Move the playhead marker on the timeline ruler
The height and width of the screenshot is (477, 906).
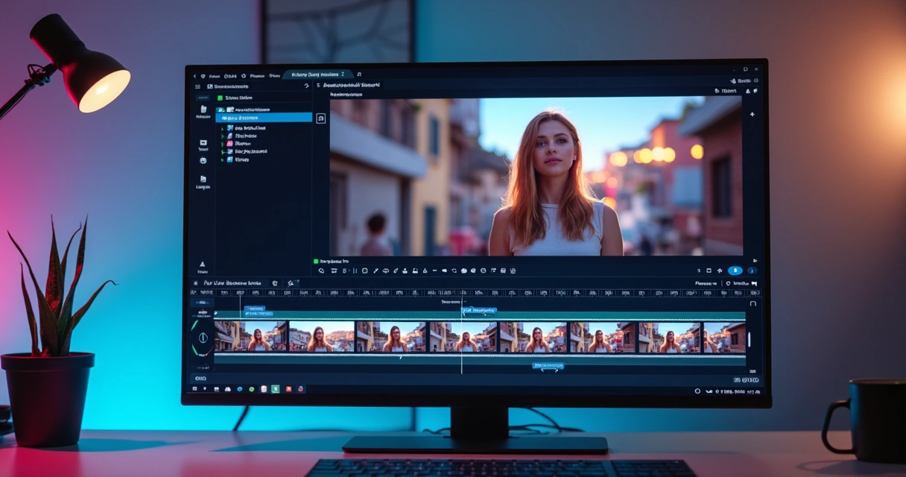click(x=462, y=293)
